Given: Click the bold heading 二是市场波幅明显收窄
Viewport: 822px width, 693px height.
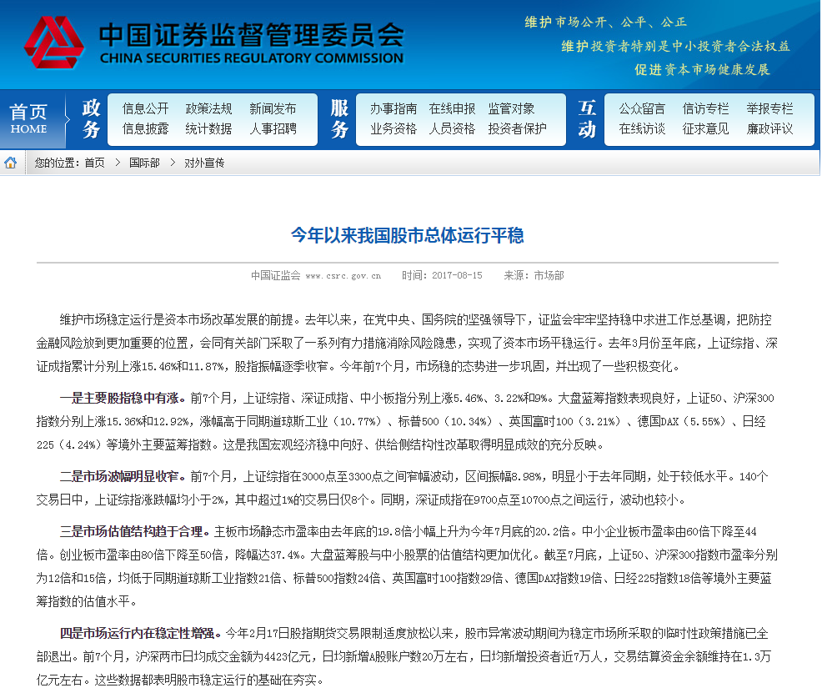Looking at the screenshot, I should (123, 476).
